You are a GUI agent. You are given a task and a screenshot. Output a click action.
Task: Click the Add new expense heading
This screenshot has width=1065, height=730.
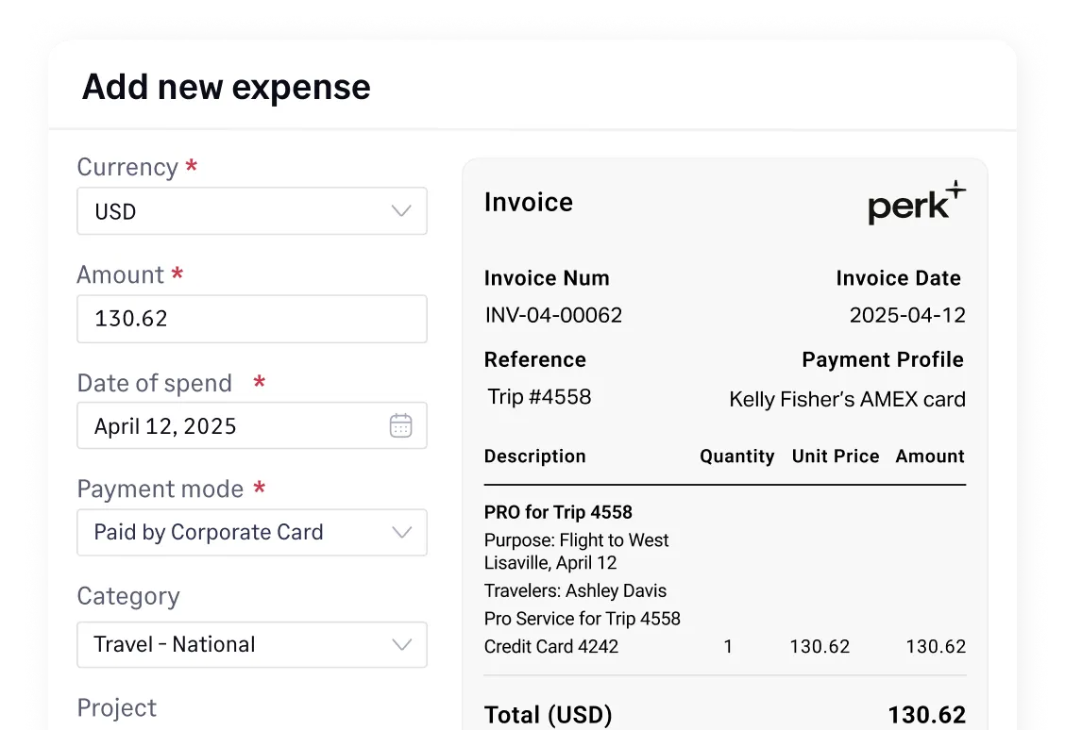(227, 87)
